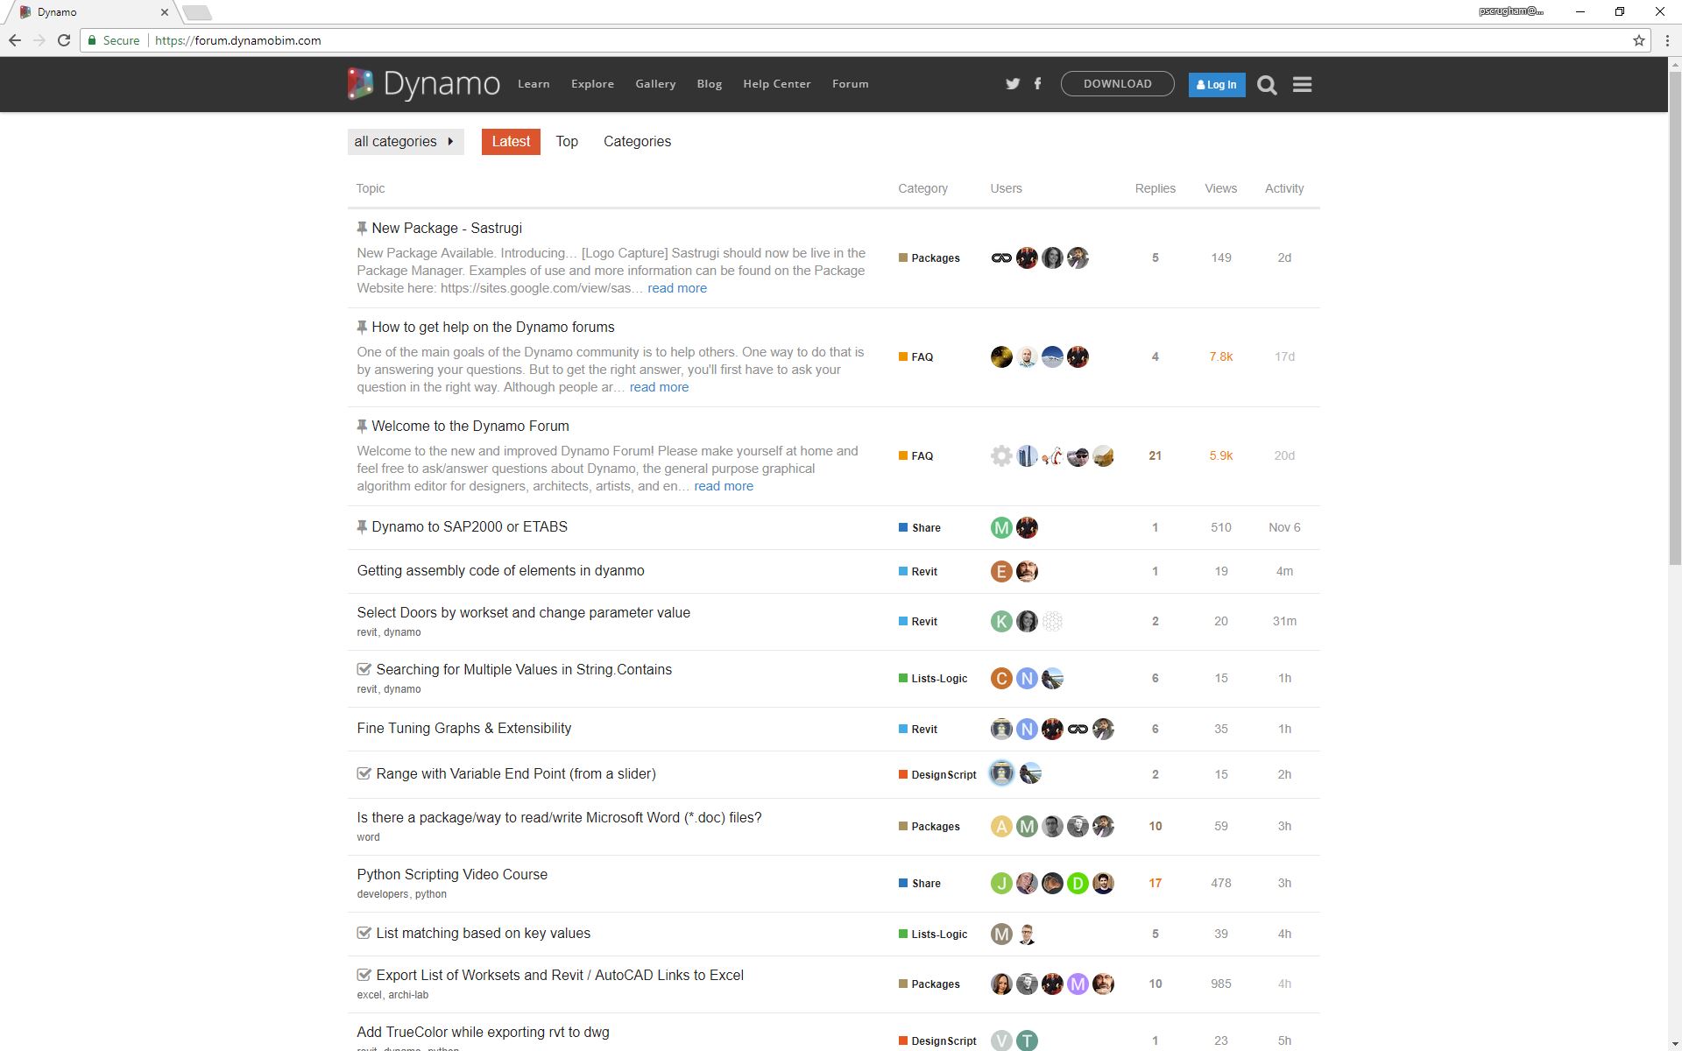
Task: Click Packages category on Sastrugi row
Action: pos(929,257)
